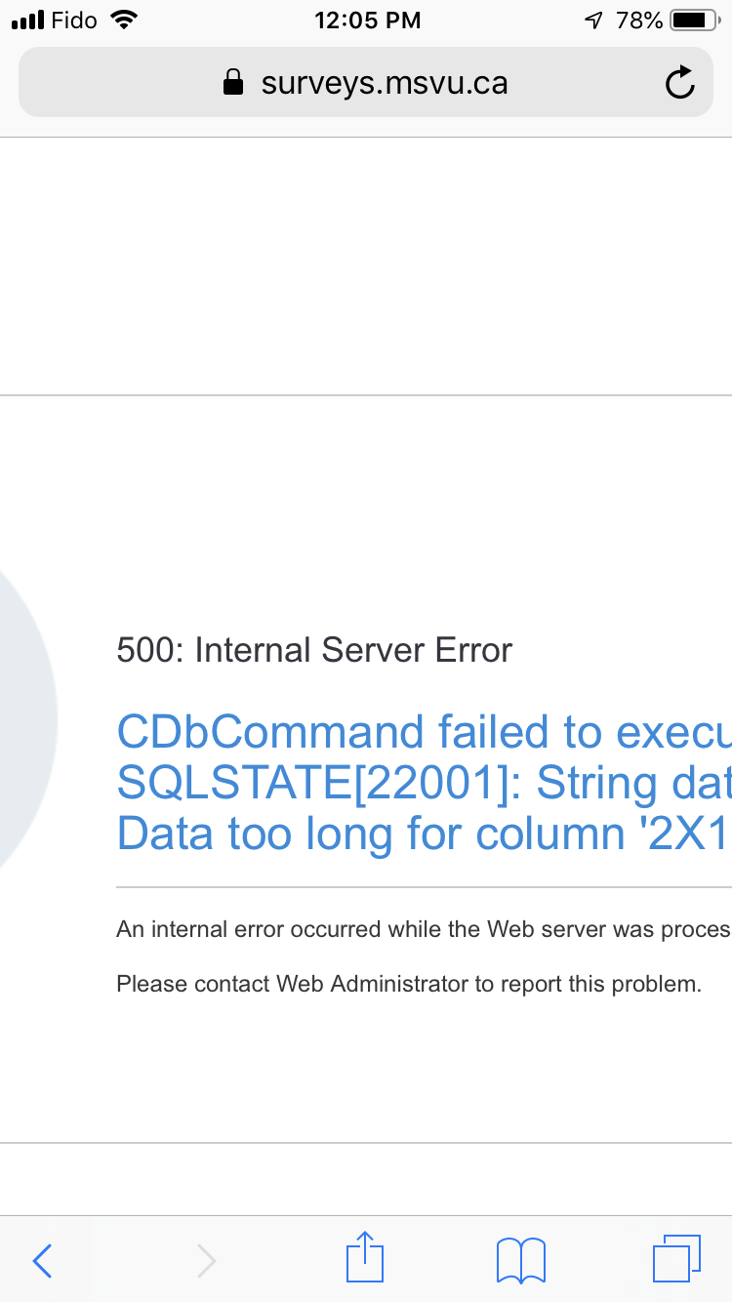The height and width of the screenshot is (1302, 732).
Task: Click 'Please contact Web Administrator' text
Action: click(409, 984)
